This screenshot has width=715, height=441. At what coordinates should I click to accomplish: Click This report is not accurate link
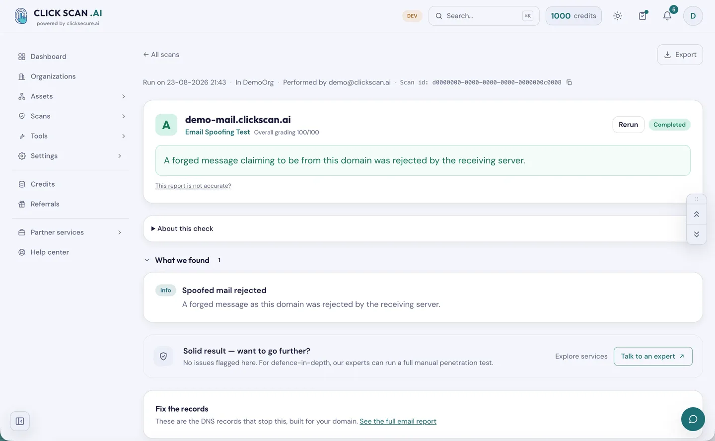coord(193,186)
